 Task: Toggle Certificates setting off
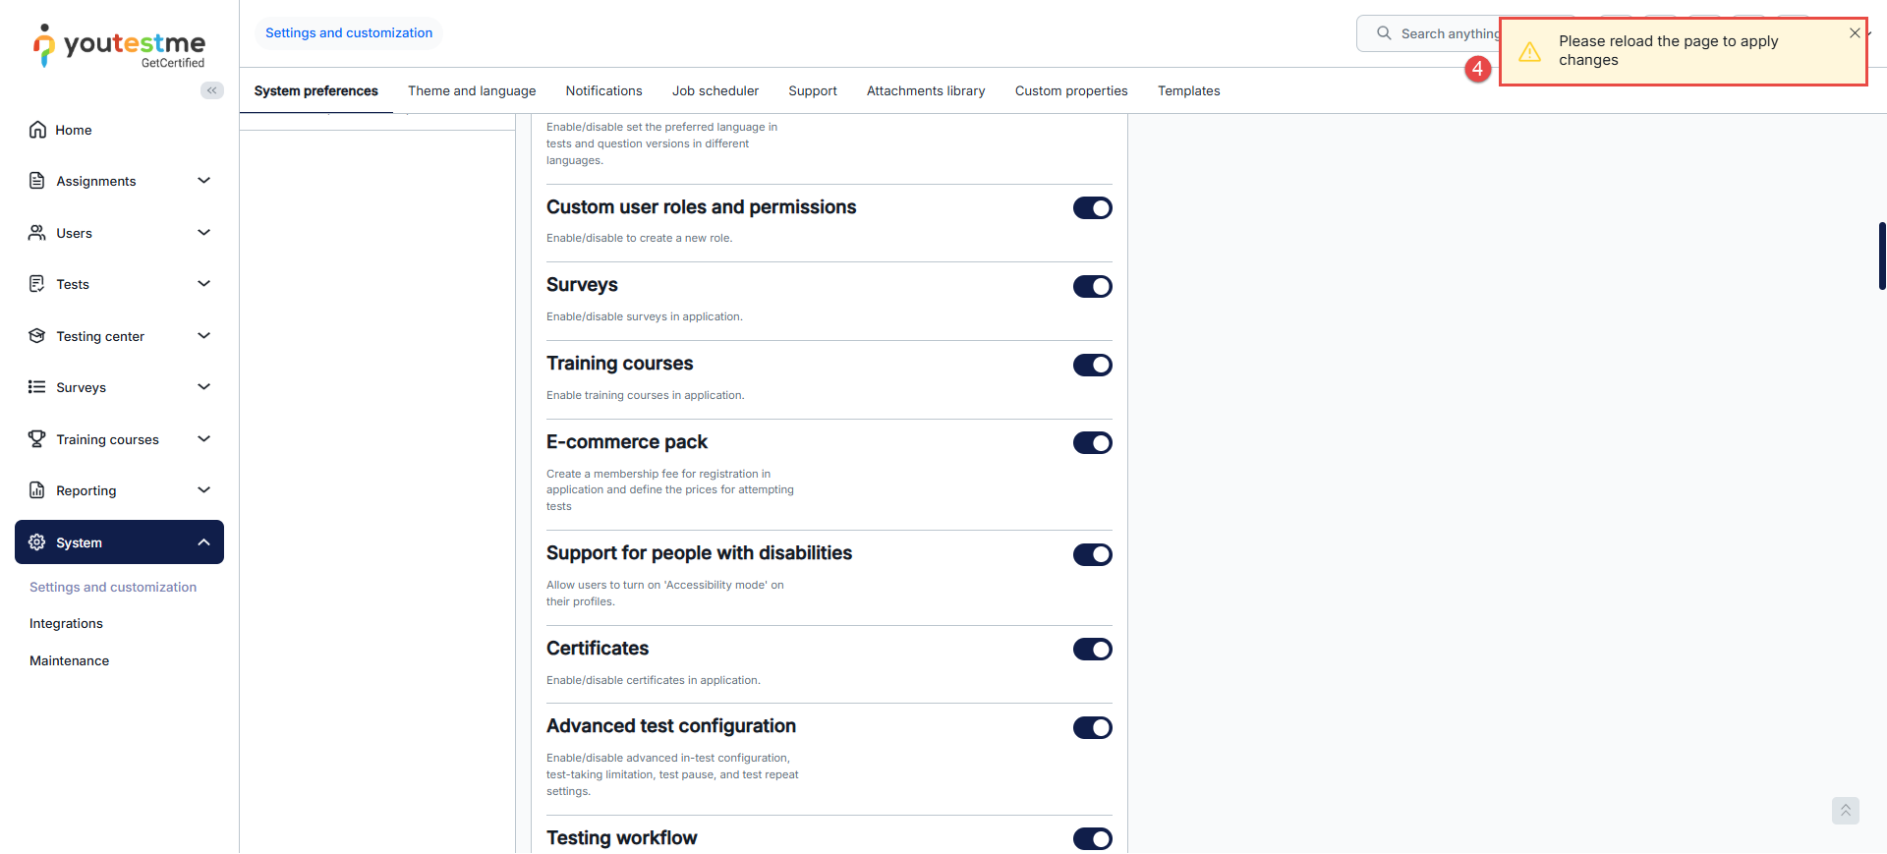1092,650
